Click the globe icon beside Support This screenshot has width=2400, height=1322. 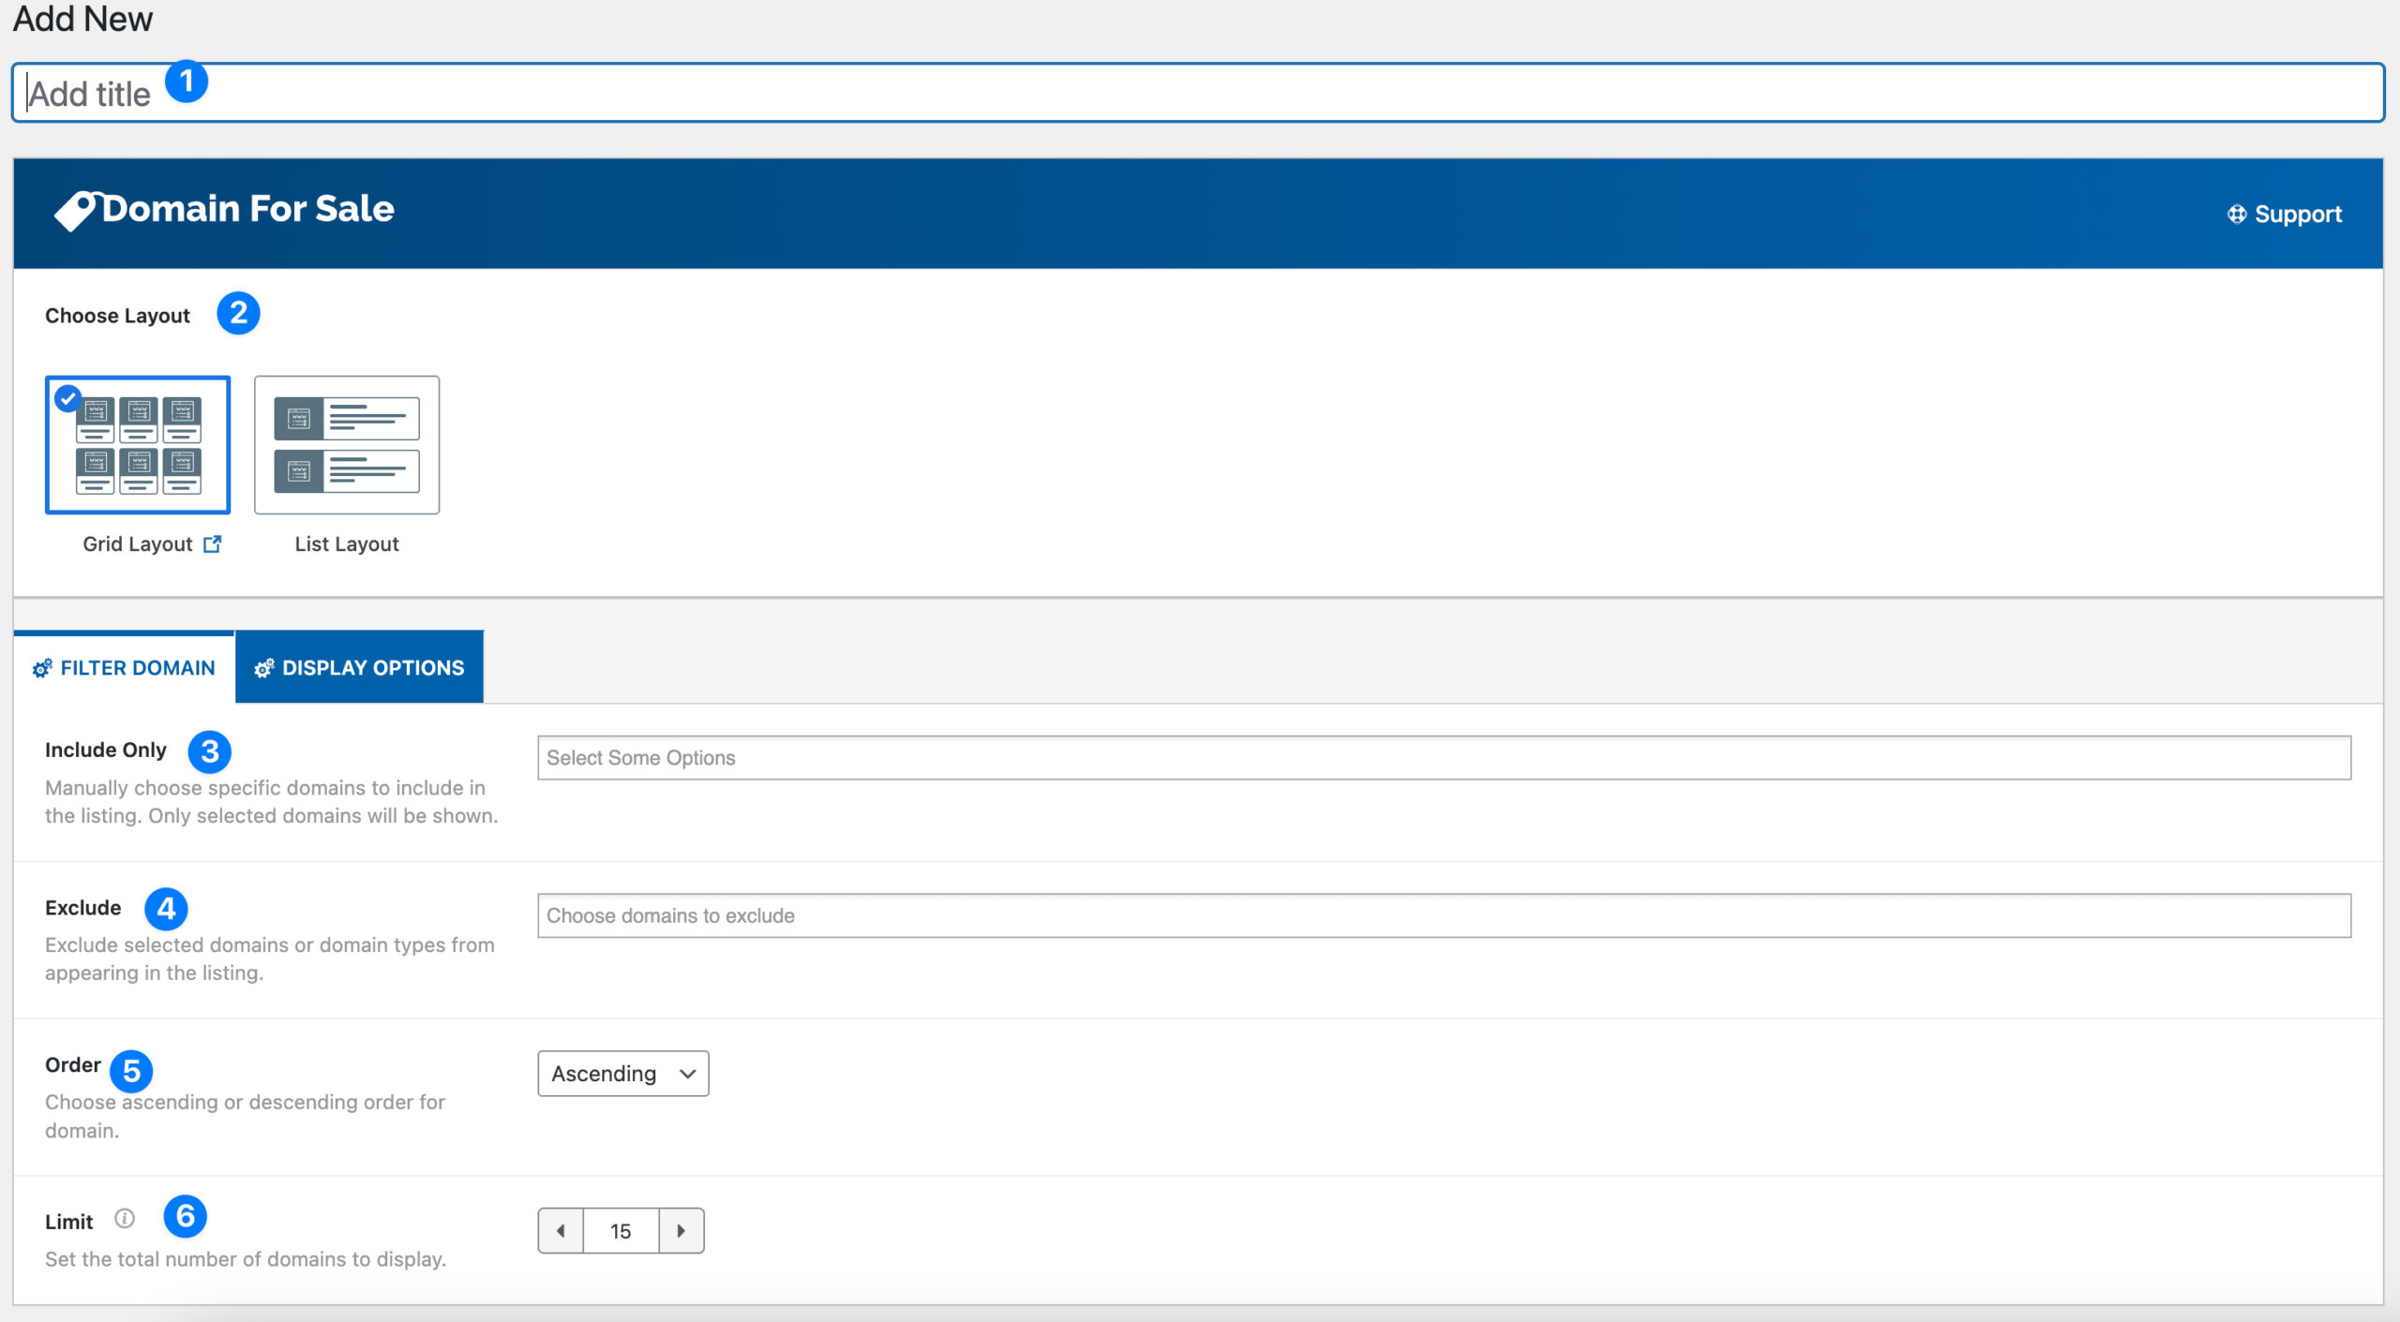tap(2236, 214)
